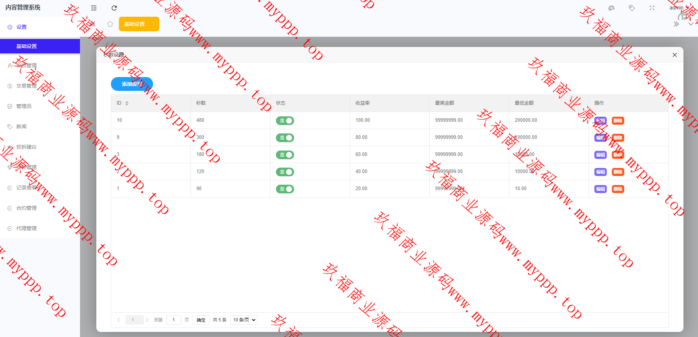The width and height of the screenshot is (698, 337).
Task: Delete the row with ID 10
Action: (618, 121)
